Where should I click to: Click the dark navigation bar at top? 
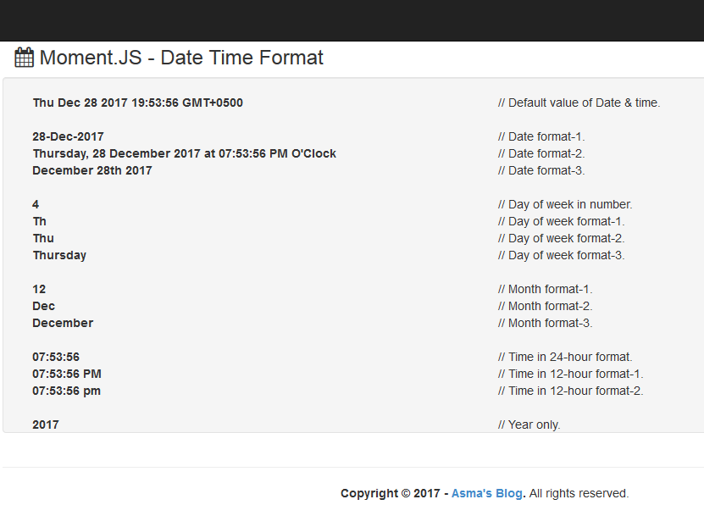pyautogui.click(x=352, y=20)
